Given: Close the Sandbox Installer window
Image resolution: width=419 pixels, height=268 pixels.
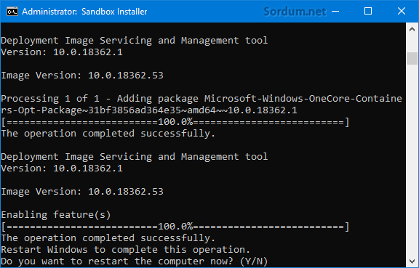Looking at the screenshot, I should [402, 12].
